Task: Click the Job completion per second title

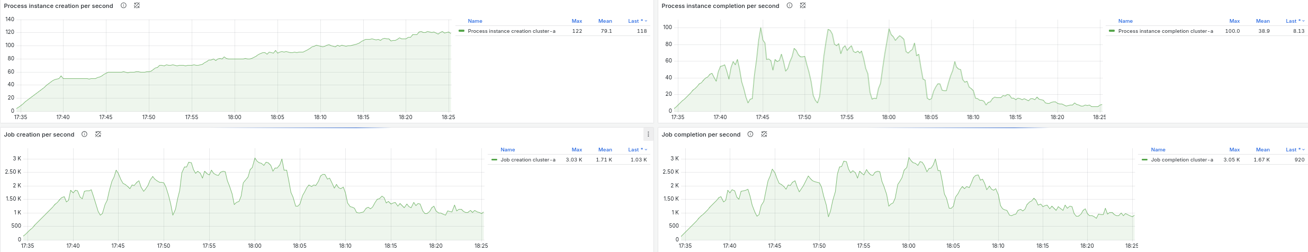Action: (x=701, y=134)
